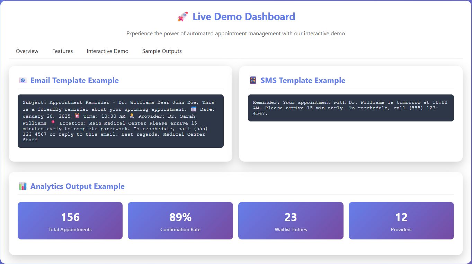Click the rocket icon beside Live Demo Dashboard
The width and height of the screenshot is (472, 264).
(182, 17)
